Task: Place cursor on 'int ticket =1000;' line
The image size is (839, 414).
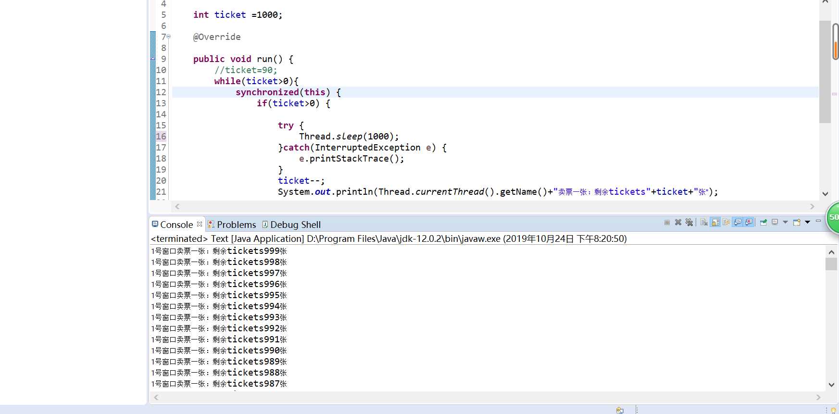Action: tap(238, 15)
